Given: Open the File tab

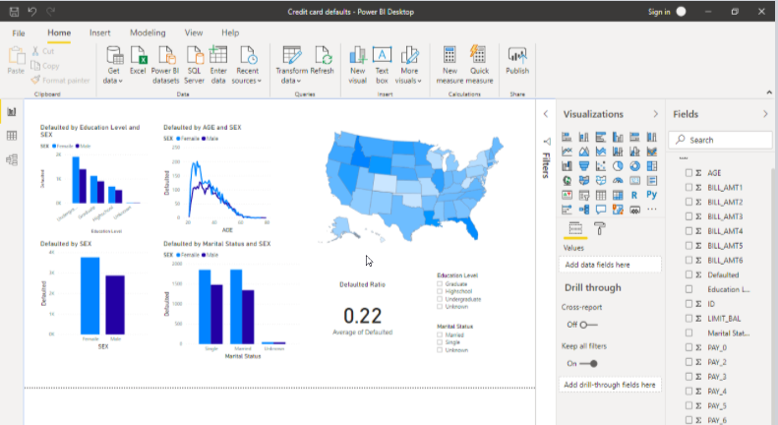Looking at the screenshot, I should pyautogui.click(x=19, y=32).
